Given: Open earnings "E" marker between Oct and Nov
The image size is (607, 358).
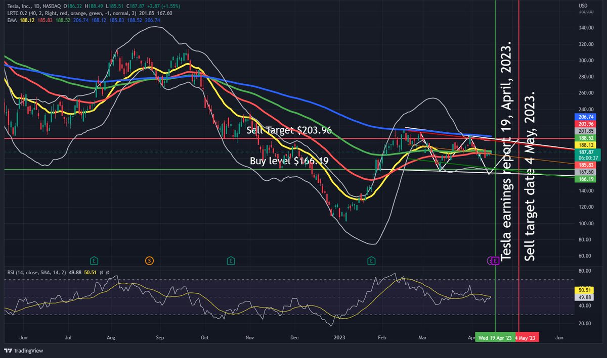Looking at the screenshot, I should pyautogui.click(x=230, y=261).
